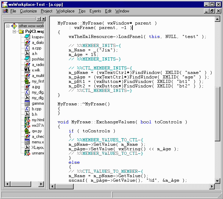
Task: Click the poshlas notebook file icon
Action: point(27,59)
